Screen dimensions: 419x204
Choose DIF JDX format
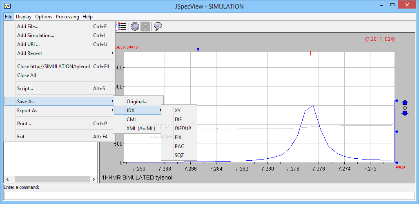[x=179, y=120]
